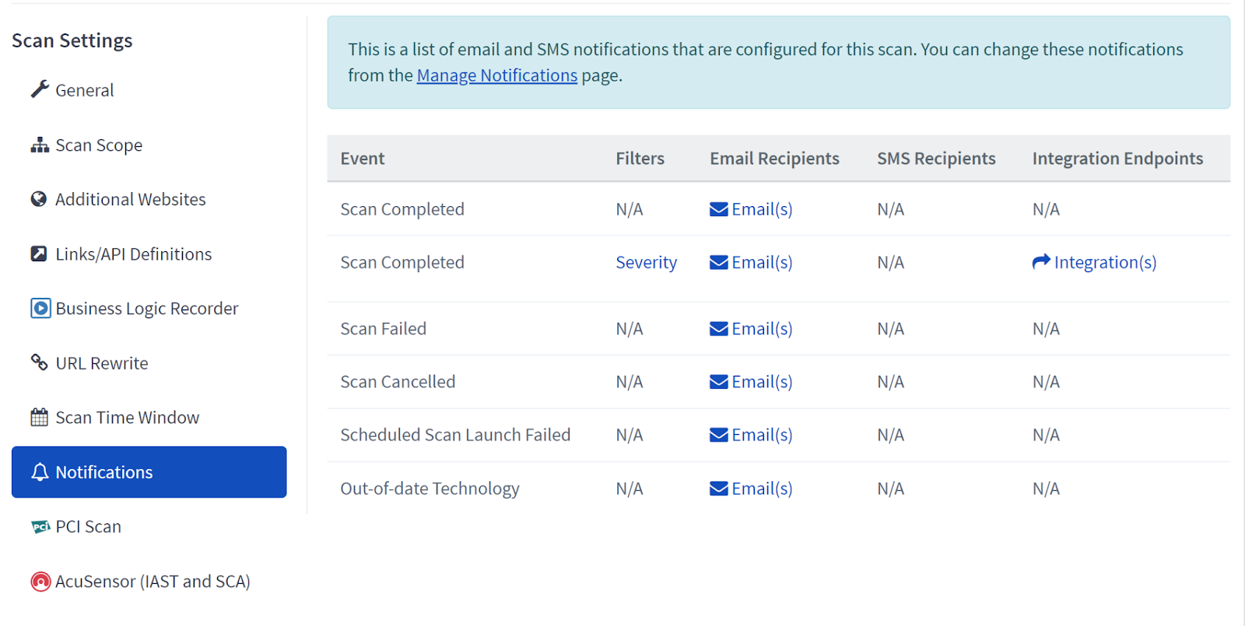Click the bell icon beside Notifications
1245x626 pixels.
(40, 472)
